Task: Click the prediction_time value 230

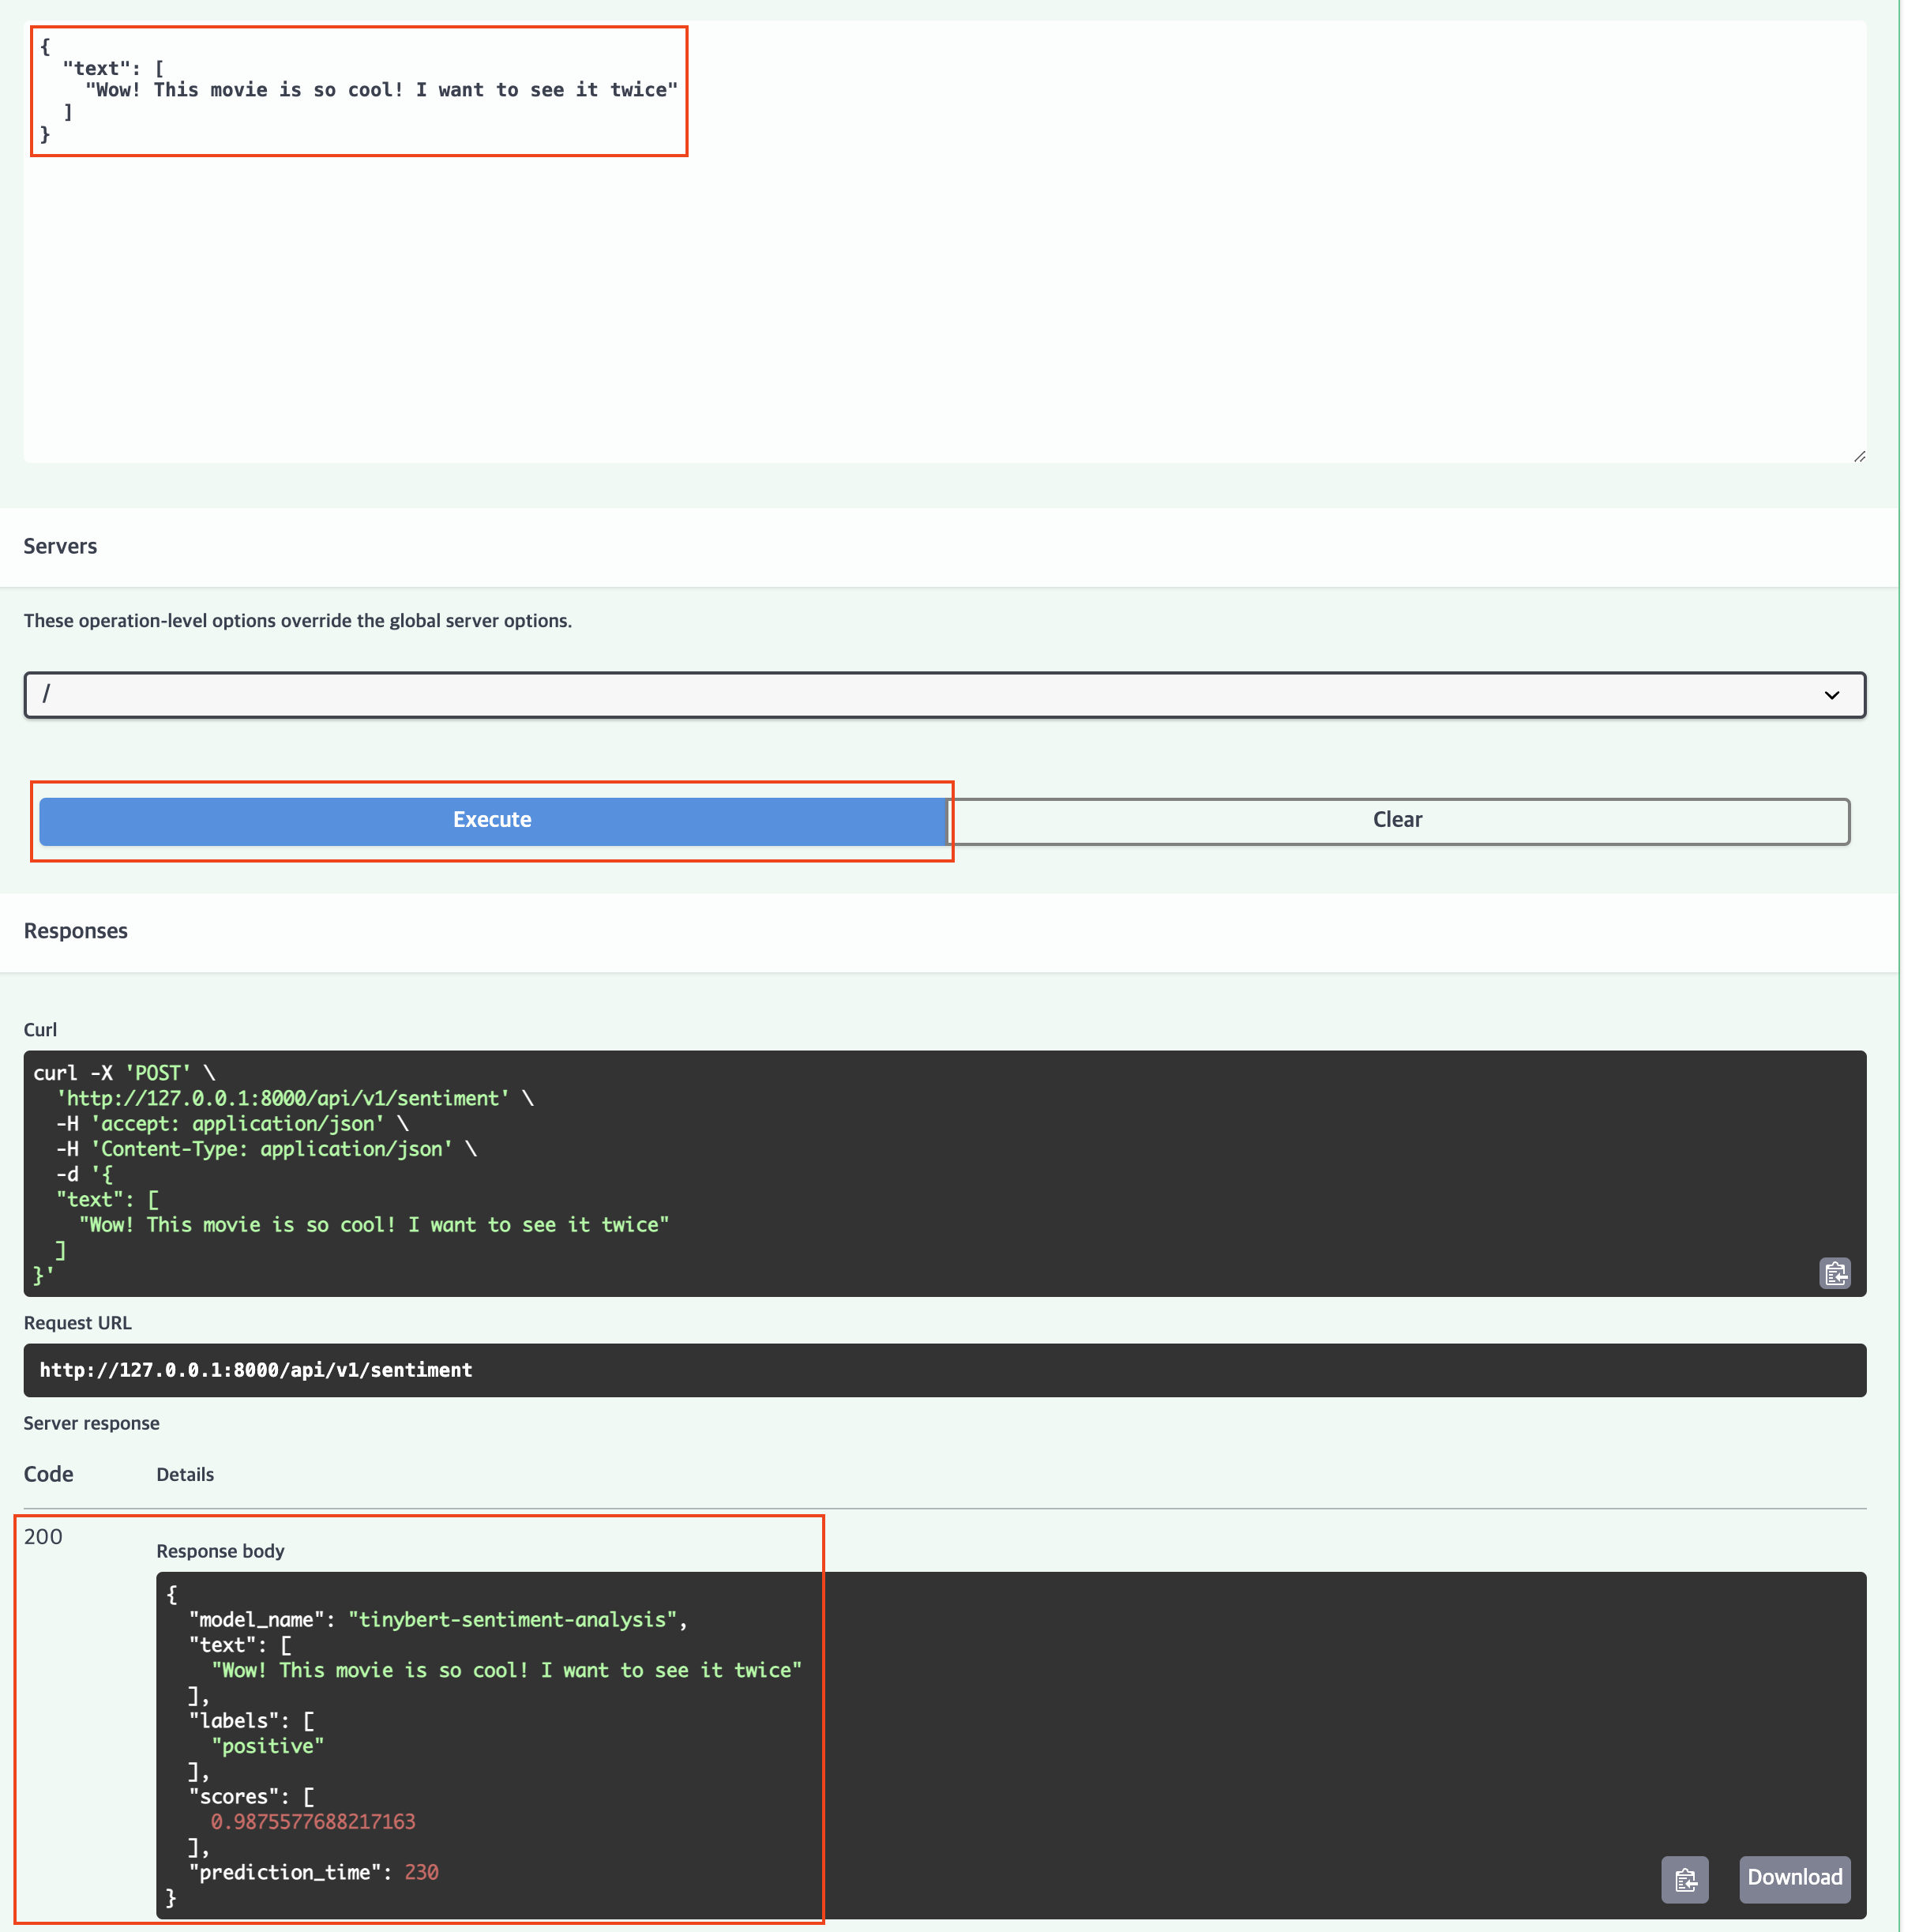Action: [x=421, y=1872]
